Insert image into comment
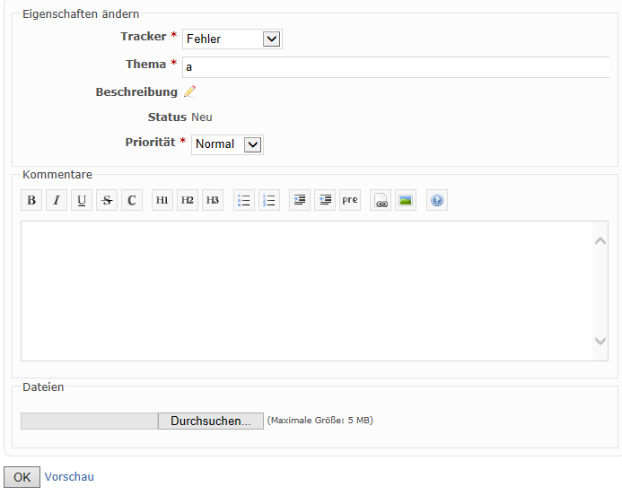Image resolution: width=622 pixels, height=504 pixels. pyautogui.click(x=406, y=200)
